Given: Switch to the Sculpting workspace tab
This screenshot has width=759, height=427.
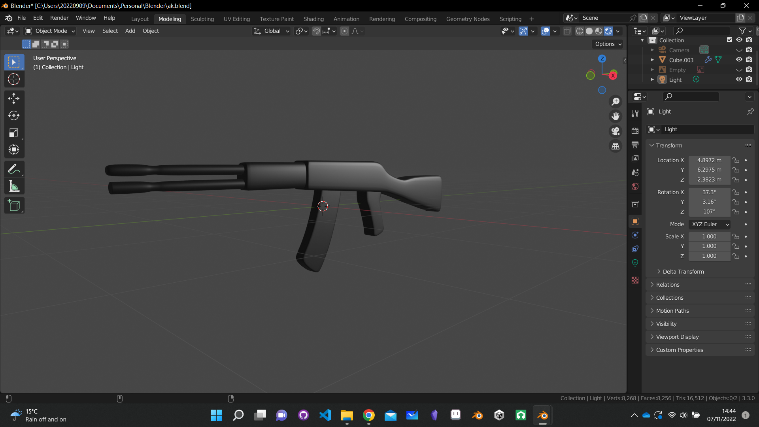Looking at the screenshot, I should click(x=202, y=19).
